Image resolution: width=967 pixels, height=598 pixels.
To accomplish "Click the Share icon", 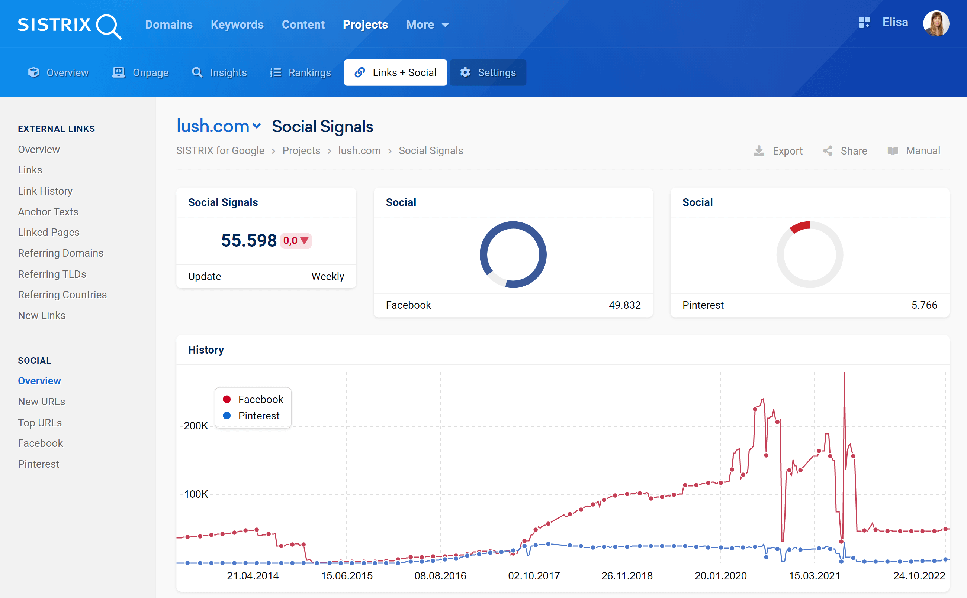I will [x=828, y=151].
